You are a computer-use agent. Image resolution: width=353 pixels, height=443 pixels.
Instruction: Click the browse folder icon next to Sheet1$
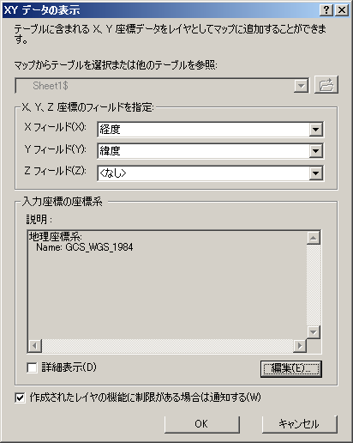pyautogui.click(x=326, y=85)
